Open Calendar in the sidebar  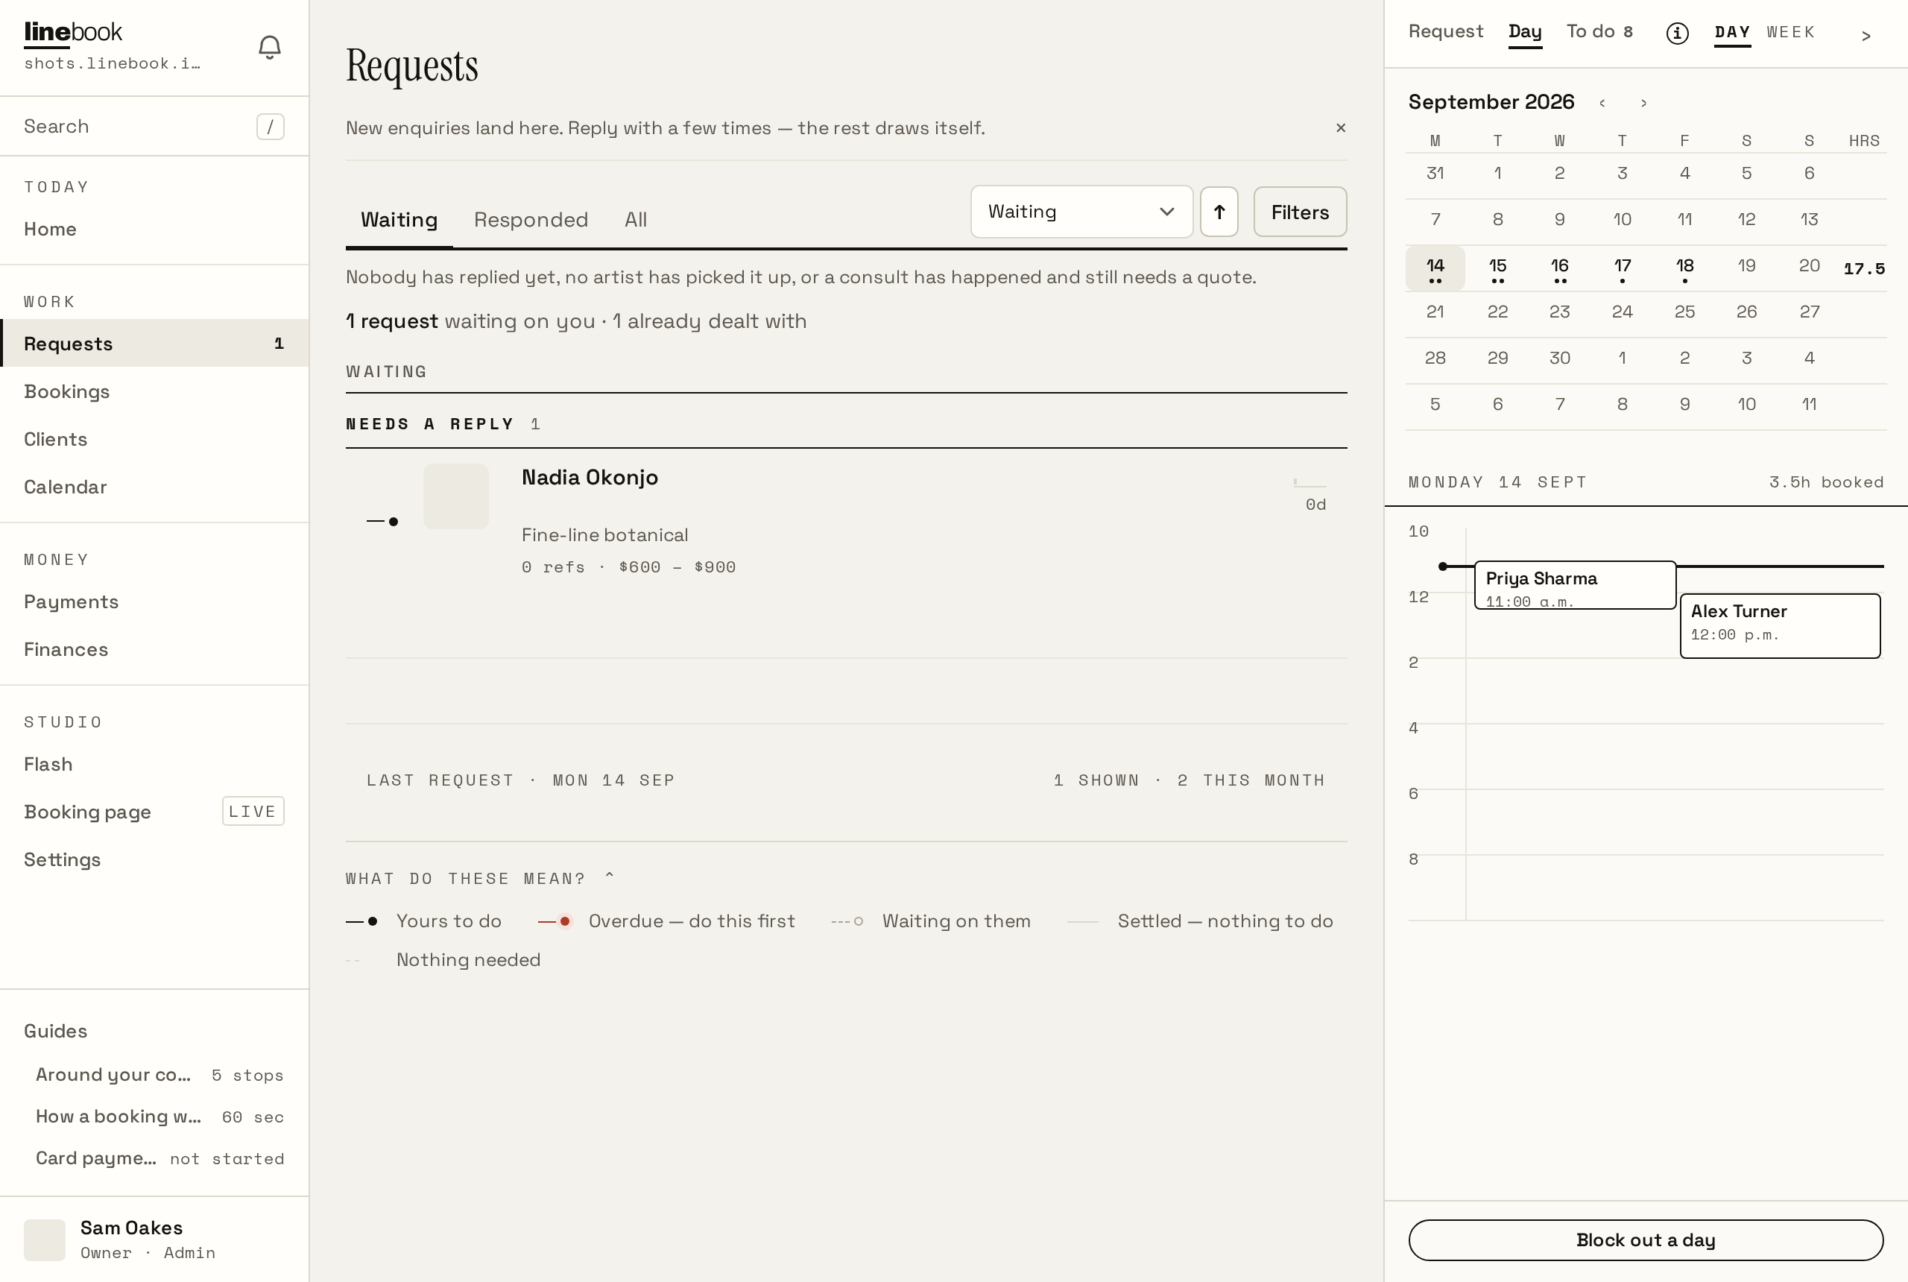pyautogui.click(x=154, y=487)
